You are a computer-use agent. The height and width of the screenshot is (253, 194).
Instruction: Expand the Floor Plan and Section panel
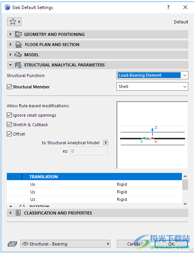[11, 45]
